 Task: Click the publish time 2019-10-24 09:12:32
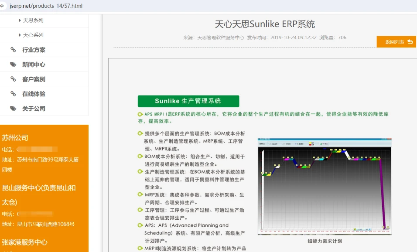[x=294, y=37]
